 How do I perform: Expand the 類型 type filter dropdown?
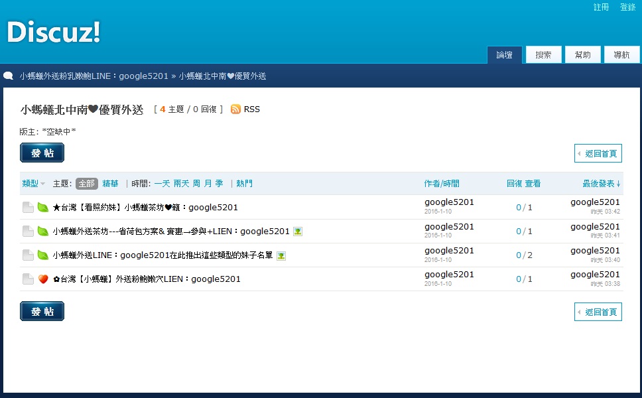pos(34,184)
